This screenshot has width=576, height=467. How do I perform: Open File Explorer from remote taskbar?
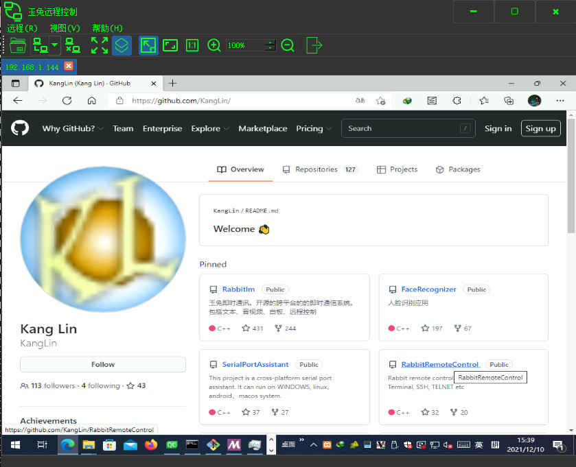click(x=89, y=445)
